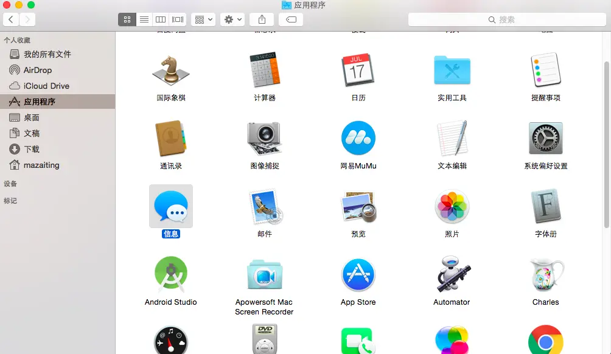Open the item arrangement dropdown
Image resolution: width=611 pixels, height=354 pixels.
203,19
